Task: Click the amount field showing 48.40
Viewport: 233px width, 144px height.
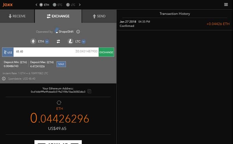Action: (x=56, y=52)
